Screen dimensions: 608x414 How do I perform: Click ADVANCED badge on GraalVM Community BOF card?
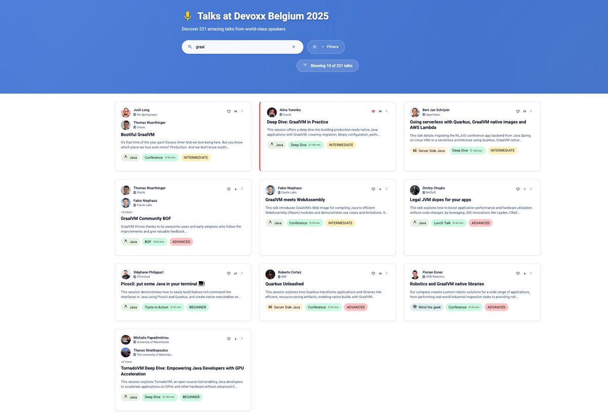coord(181,242)
